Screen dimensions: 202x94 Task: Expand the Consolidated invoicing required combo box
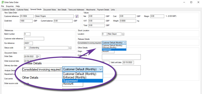[x=125, y=43]
